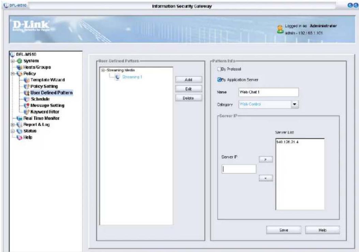Image resolution: width=359 pixels, height=252 pixels.
Task: Click the DFL-M510 root device icon
Action: (12, 54)
